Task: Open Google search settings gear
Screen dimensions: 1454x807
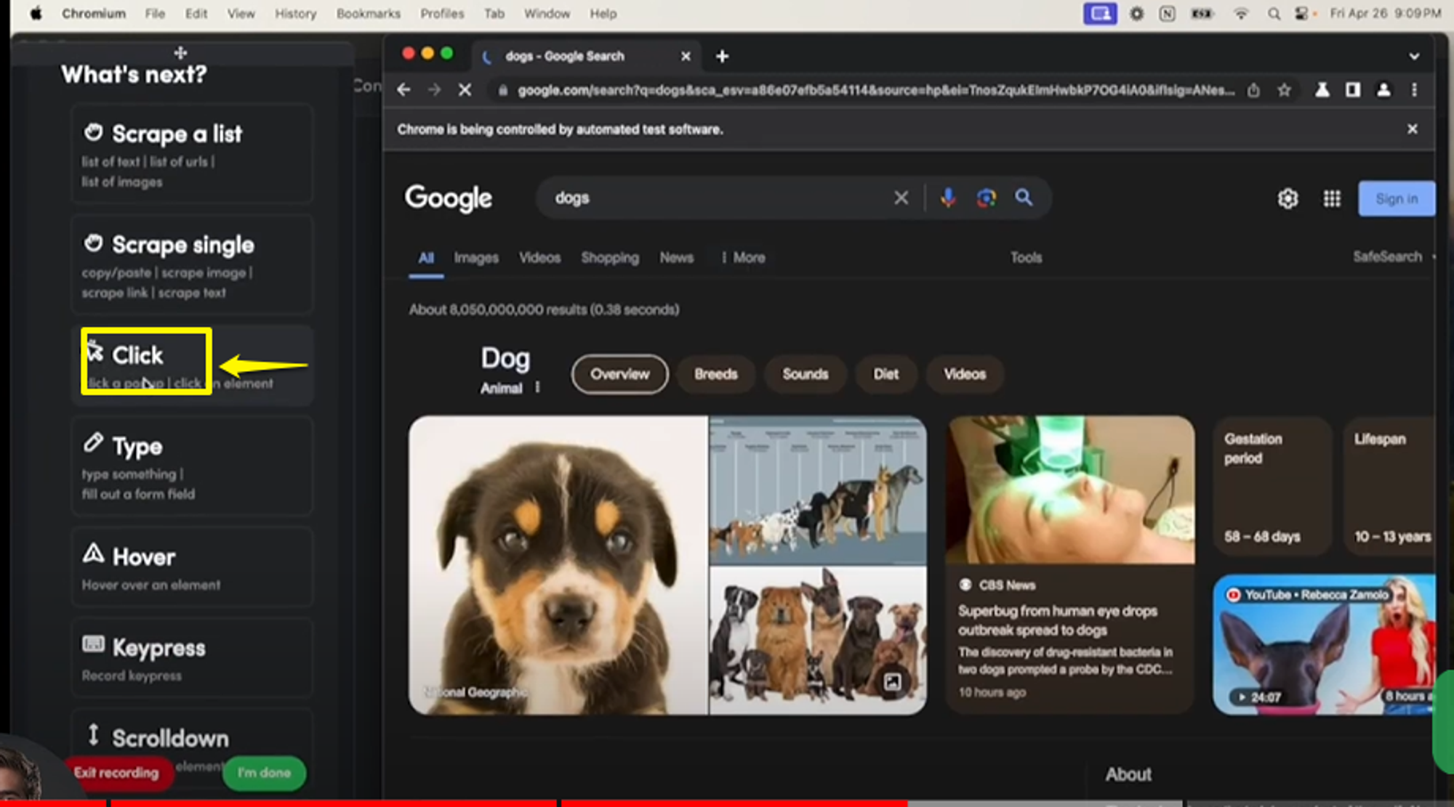Action: tap(1288, 198)
